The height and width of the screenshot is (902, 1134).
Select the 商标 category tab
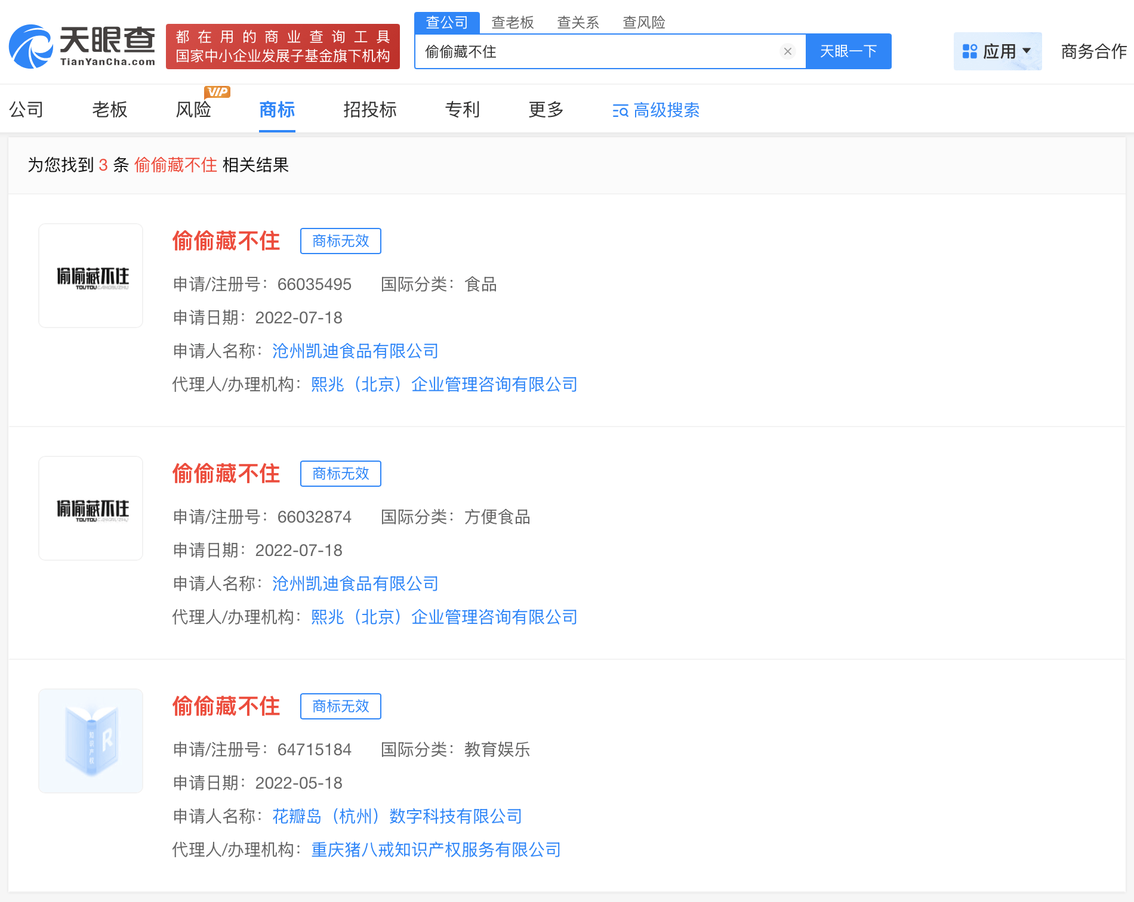[x=277, y=110]
